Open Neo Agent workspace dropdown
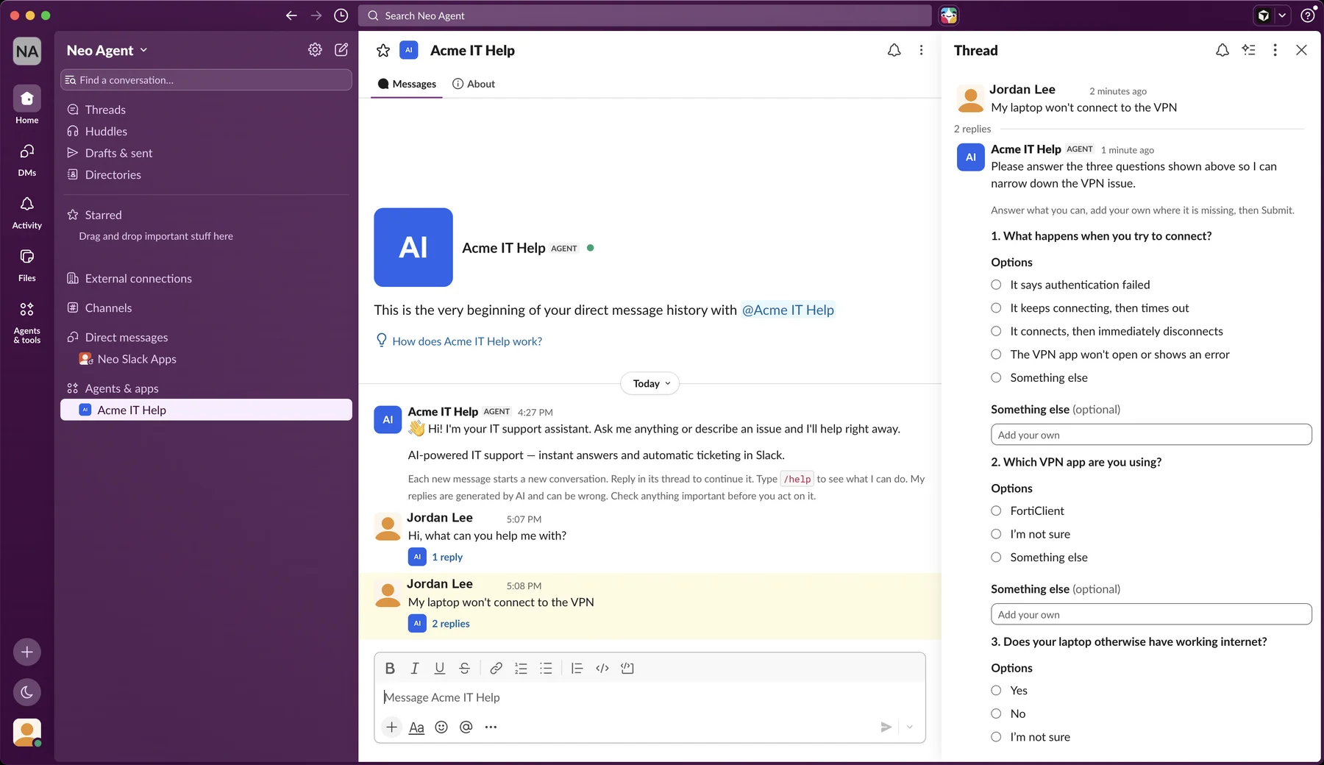Screen dimensions: 1324x765 coord(107,50)
